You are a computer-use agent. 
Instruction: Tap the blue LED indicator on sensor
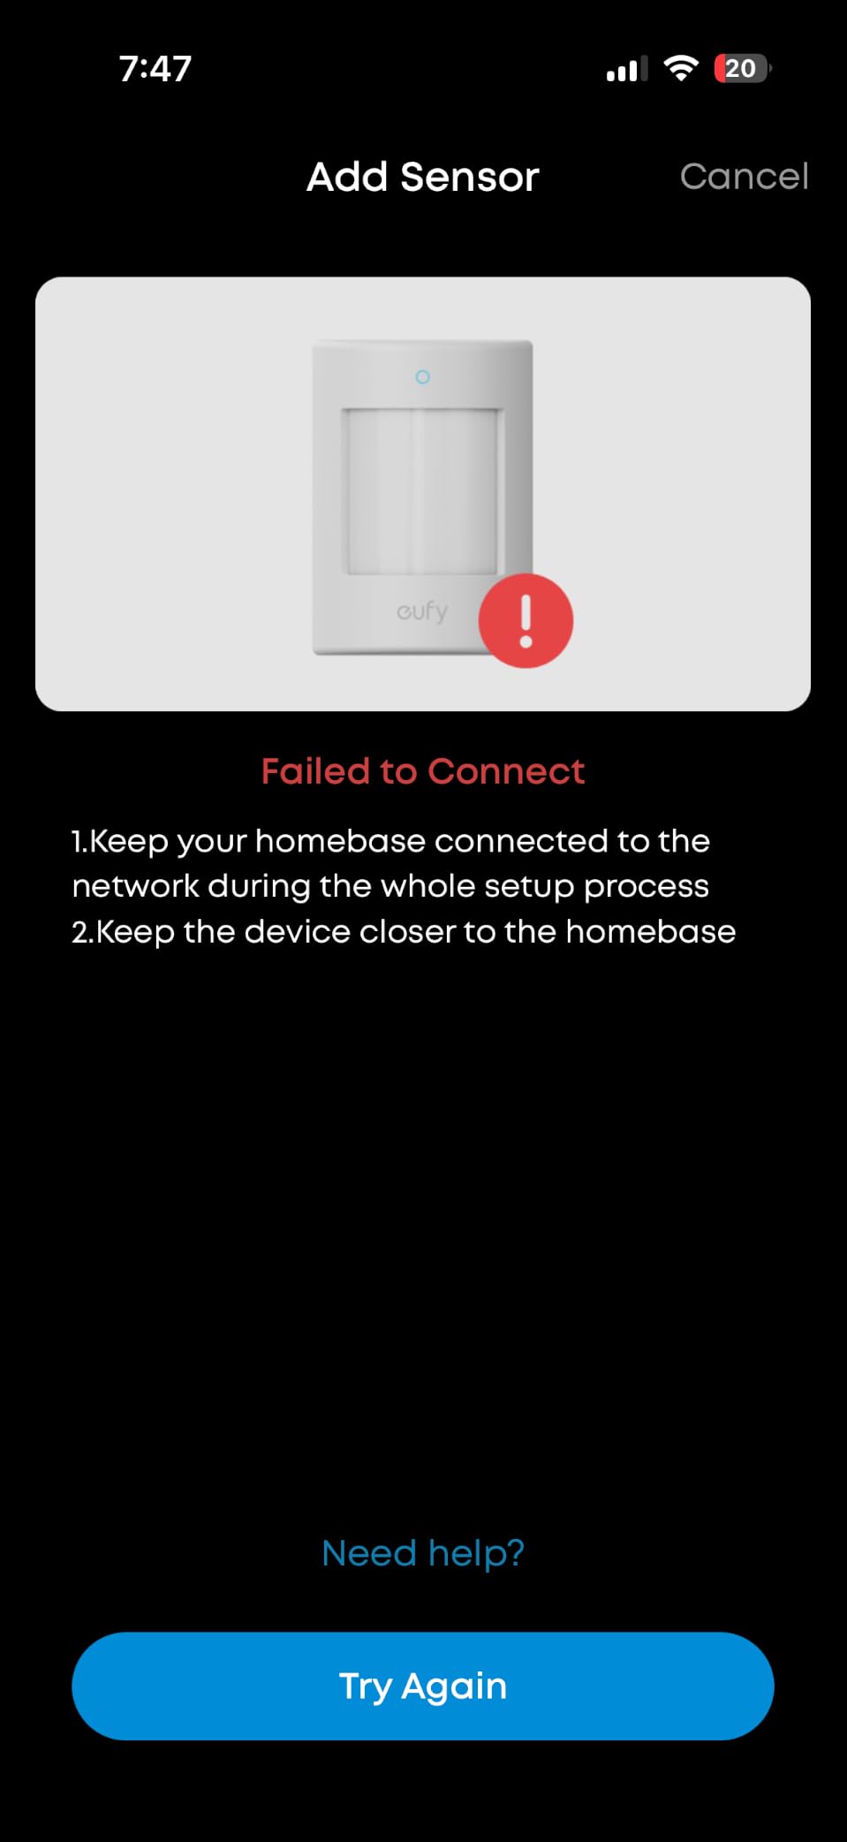pos(422,377)
